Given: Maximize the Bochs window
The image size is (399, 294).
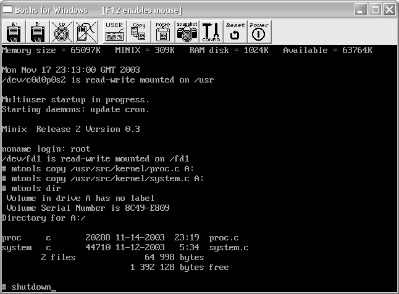Looking at the screenshot, I should pos(375,10).
